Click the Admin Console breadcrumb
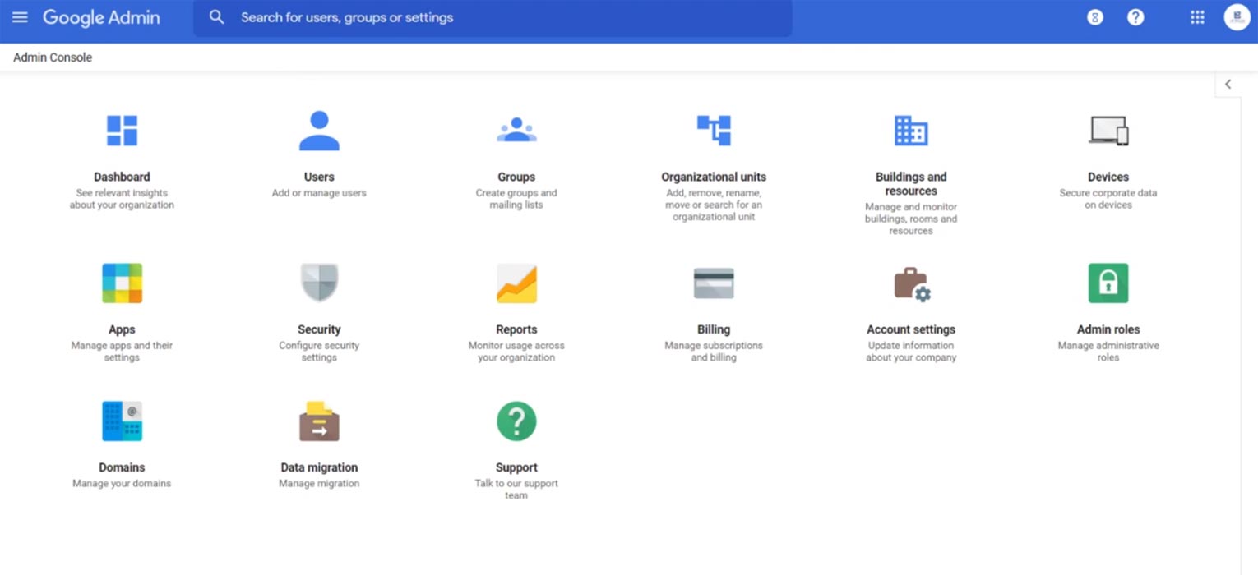1258x575 pixels. [53, 57]
